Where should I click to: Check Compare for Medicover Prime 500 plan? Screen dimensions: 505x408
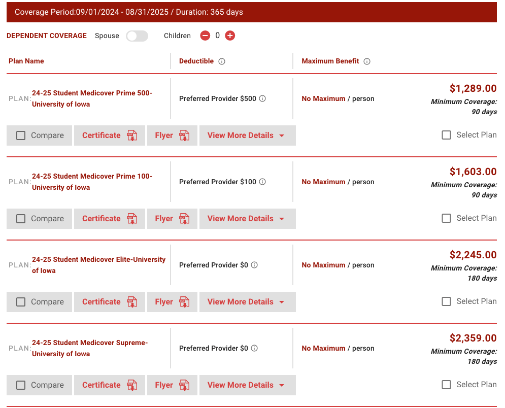tap(21, 135)
